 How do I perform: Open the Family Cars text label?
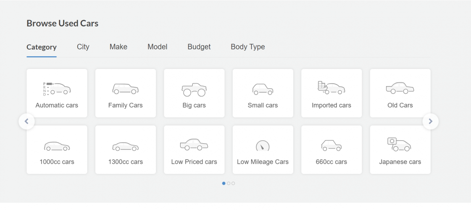[126, 105]
